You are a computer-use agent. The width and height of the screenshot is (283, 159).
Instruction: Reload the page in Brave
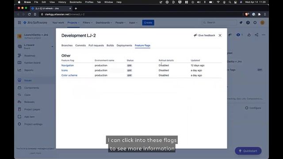pyautogui.click(x=29, y=14)
